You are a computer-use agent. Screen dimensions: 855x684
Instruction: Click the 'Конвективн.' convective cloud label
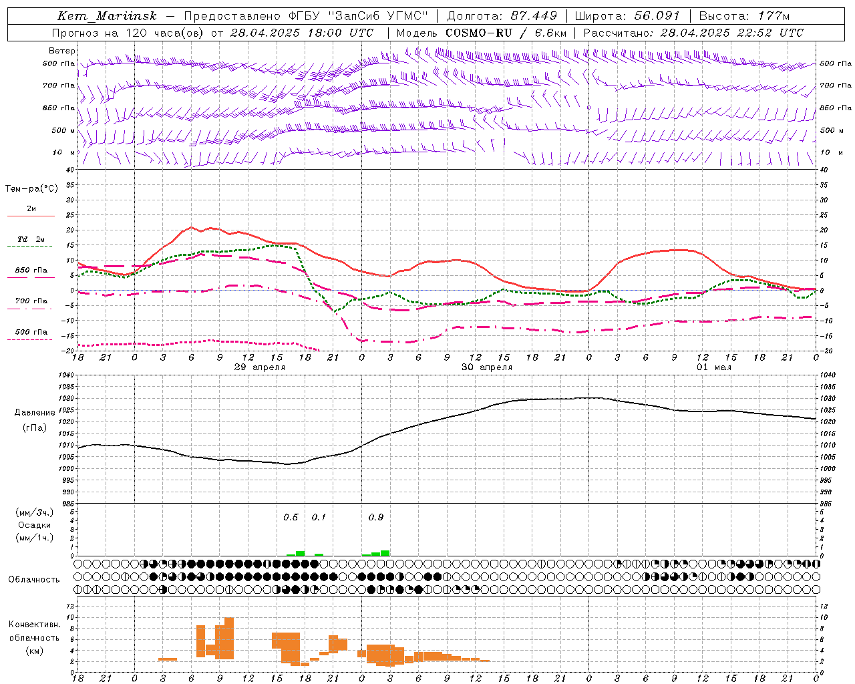coord(35,625)
